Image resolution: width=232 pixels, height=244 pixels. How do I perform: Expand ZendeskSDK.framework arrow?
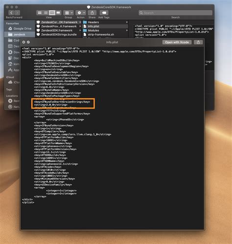[x=80, y=30]
